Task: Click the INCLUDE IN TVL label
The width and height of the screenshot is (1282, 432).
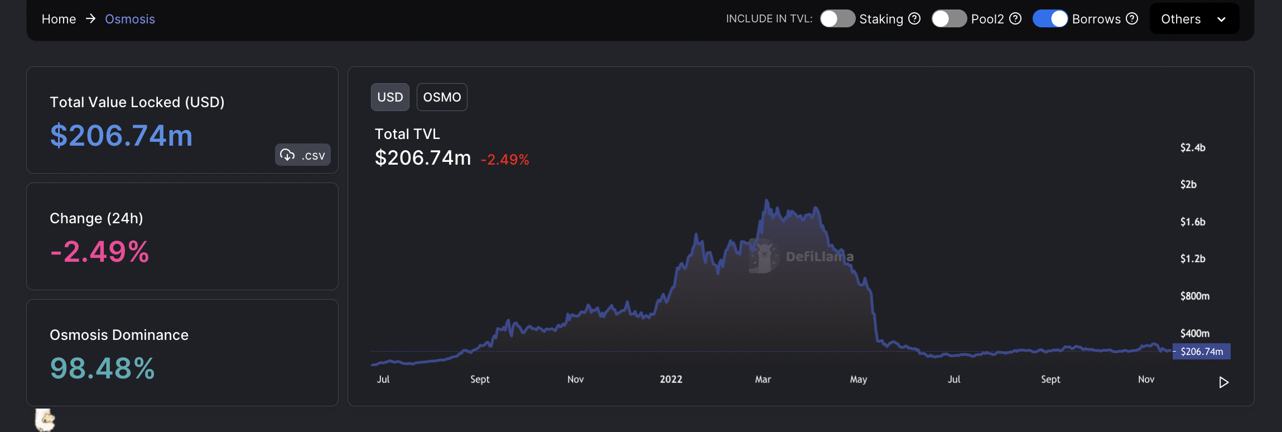Action: tap(769, 18)
